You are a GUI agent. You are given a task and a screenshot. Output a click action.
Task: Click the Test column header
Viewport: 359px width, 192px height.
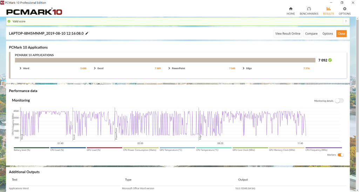15,180
